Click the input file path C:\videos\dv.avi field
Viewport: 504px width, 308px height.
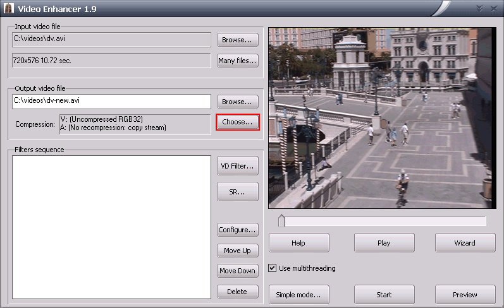pos(111,40)
